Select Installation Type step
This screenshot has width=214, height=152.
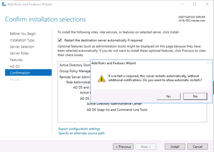pyautogui.click(x=22, y=40)
